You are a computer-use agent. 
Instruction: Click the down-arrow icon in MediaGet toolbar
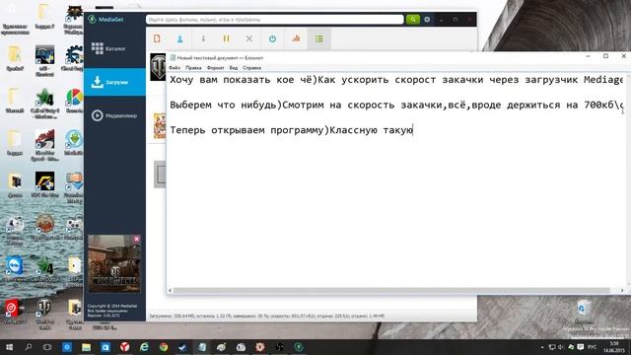[203, 38]
